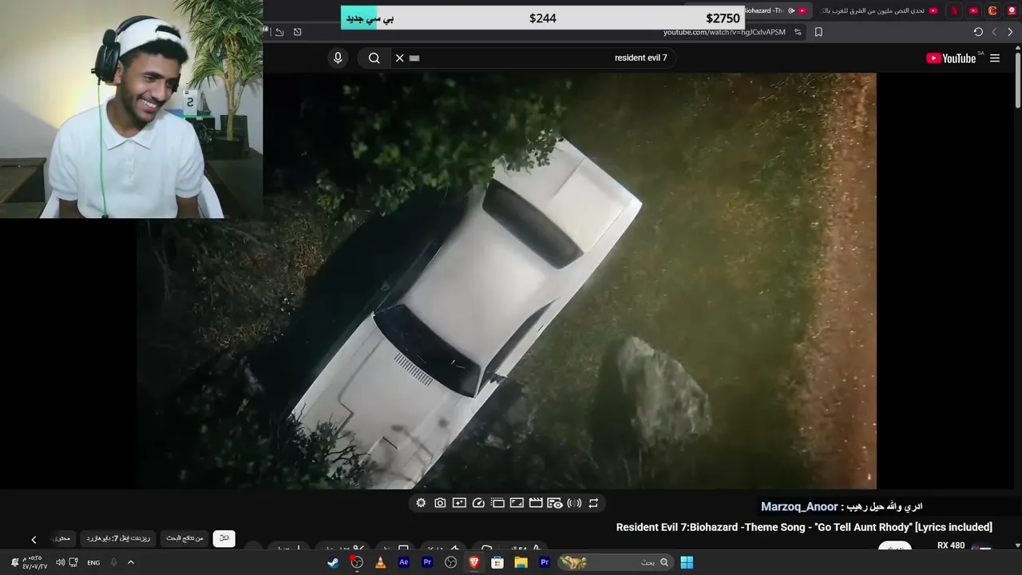Switch the ENG input language indicator

click(93, 563)
